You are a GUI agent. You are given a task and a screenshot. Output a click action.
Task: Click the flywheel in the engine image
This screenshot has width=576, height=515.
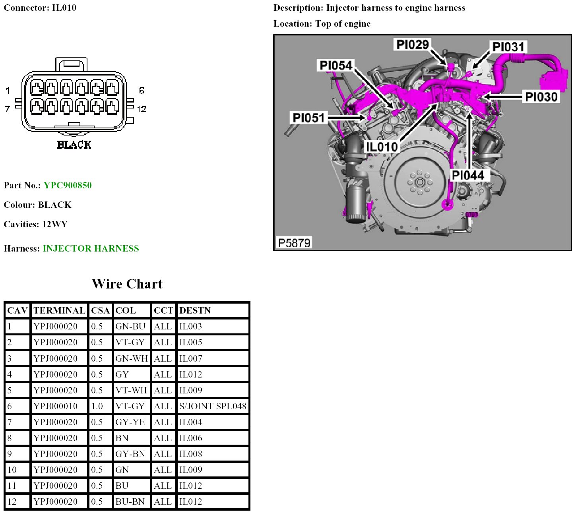419,183
